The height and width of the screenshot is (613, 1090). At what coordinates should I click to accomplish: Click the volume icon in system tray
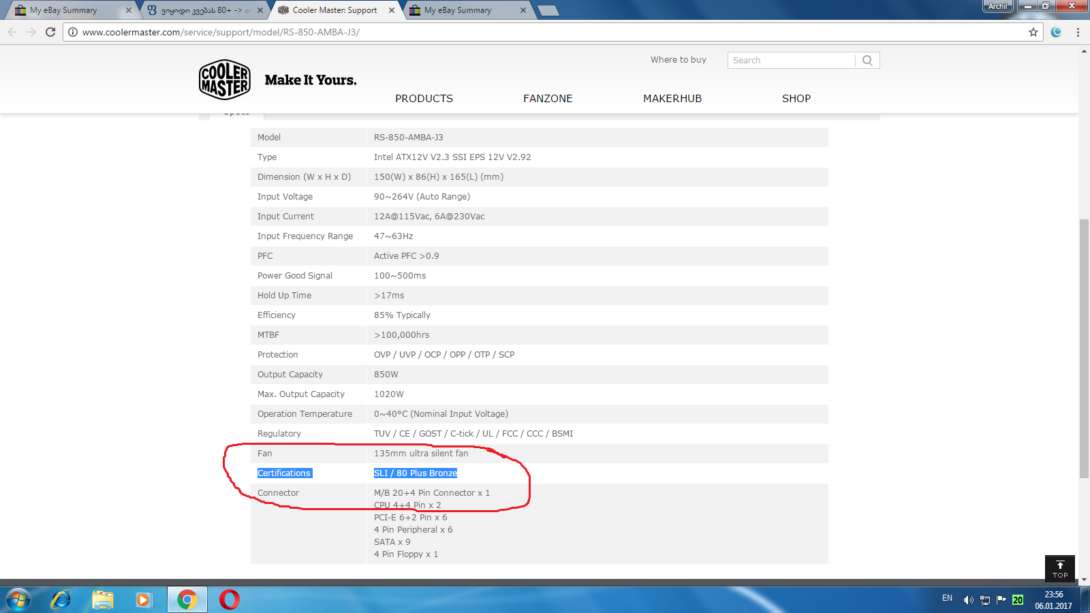(x=968, y=600)
